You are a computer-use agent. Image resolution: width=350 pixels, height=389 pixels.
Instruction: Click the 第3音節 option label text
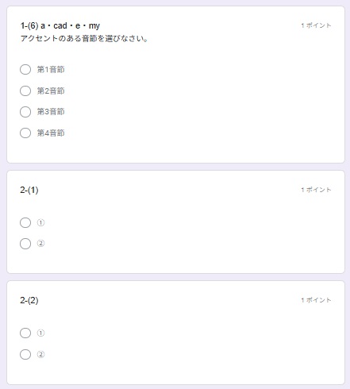[51, 112]
